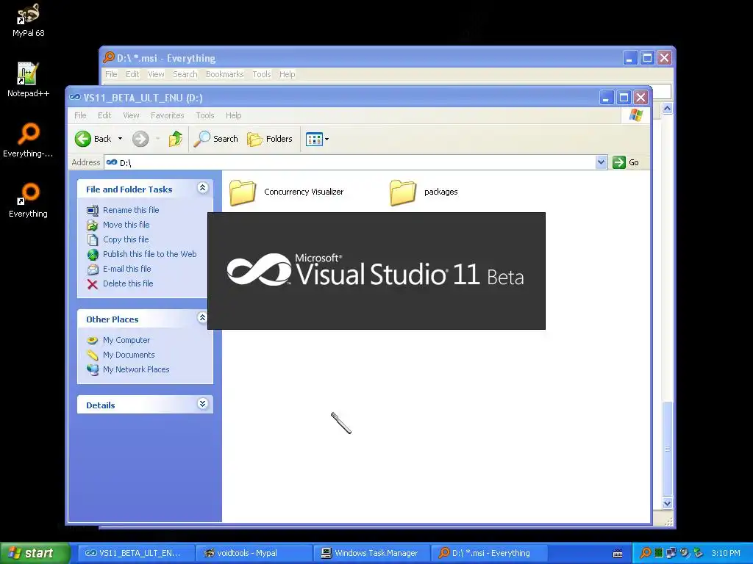Switch to voidtools - Mypal taskbar button
Image resolution: width=753 pixels, height=564 pixels.
(x=253, y=553)
